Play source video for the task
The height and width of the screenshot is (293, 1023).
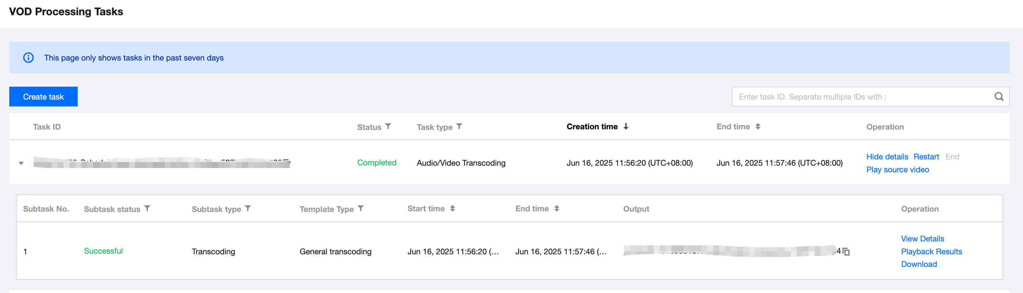click(x=898, y=170)
